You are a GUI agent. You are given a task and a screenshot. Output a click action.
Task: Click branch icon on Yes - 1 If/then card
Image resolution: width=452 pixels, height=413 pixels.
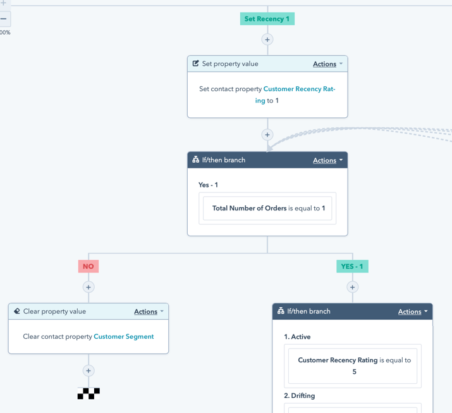pyautogui.click(x=196, y=160)
